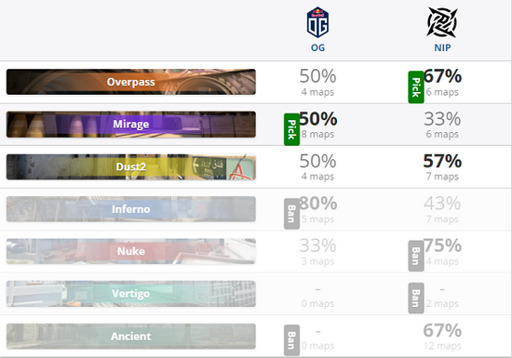This screenshot has width=512, height=358.
Task: Select the Inferno map banner
Action: (x=131, y=209)
